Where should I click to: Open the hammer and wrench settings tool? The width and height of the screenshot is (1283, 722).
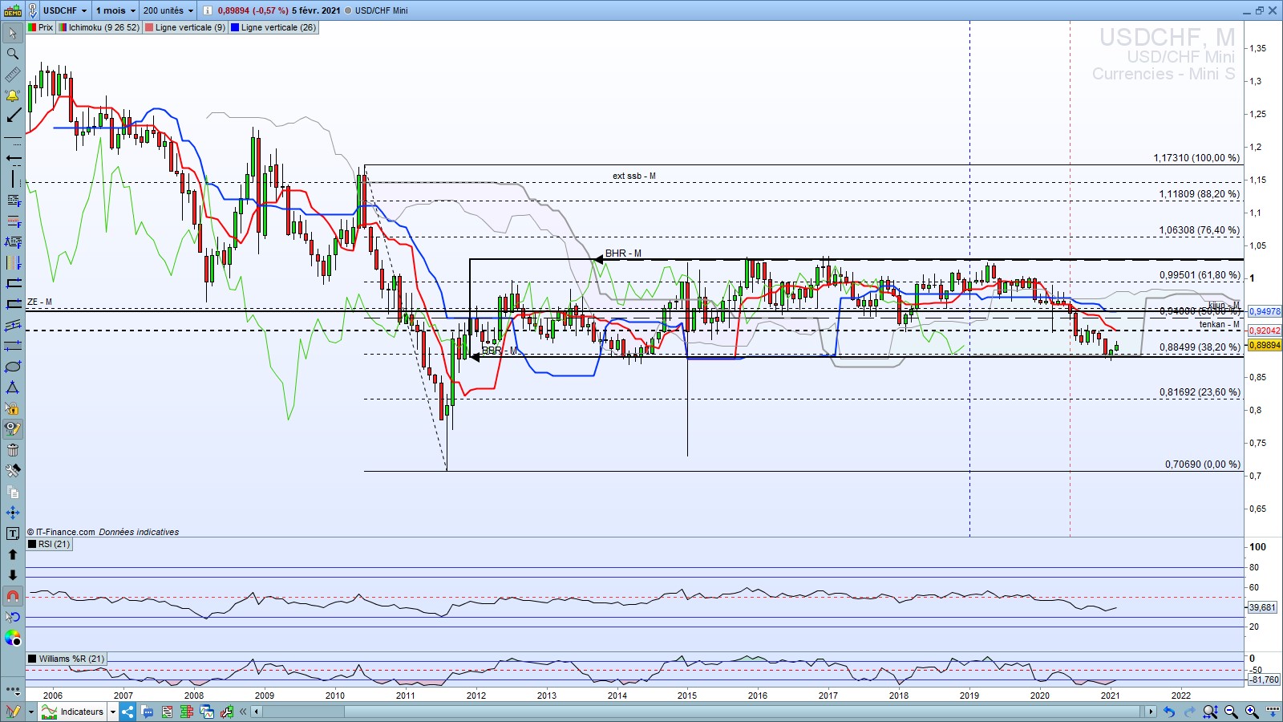pyautogui.click(x=13, y=471)
